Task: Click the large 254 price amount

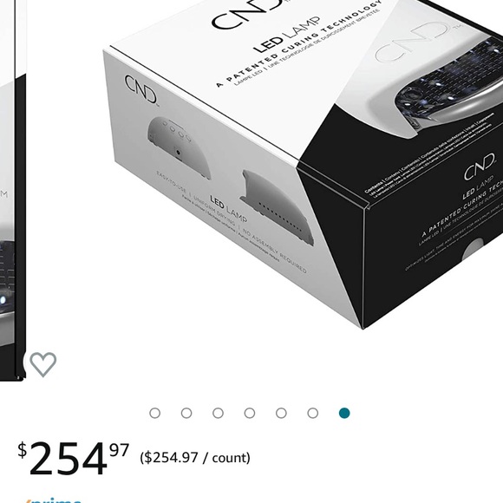Action: 68,459
